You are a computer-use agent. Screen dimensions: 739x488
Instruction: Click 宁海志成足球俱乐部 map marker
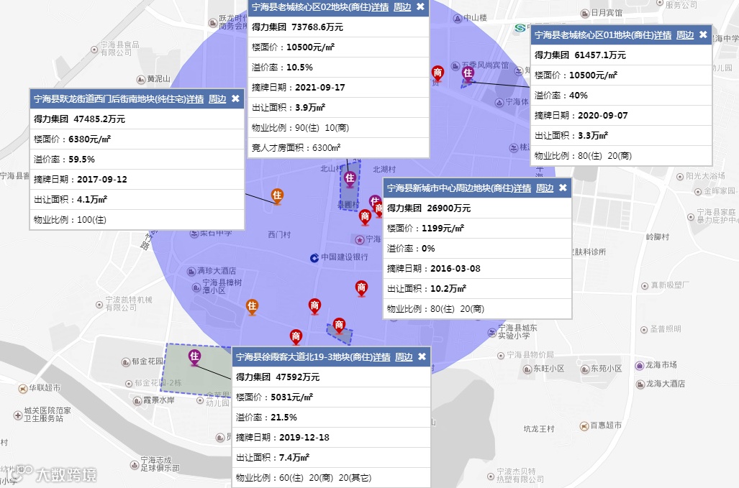135,465
